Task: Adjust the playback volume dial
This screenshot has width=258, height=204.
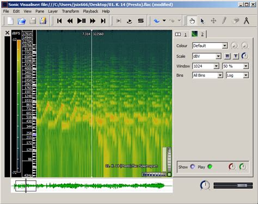Action: click(x=205, y=185)
